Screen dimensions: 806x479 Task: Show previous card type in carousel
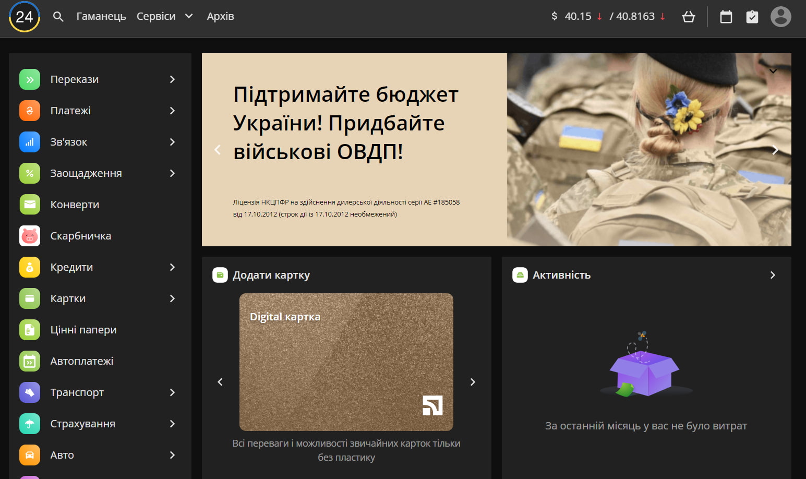tap(220, 382)
